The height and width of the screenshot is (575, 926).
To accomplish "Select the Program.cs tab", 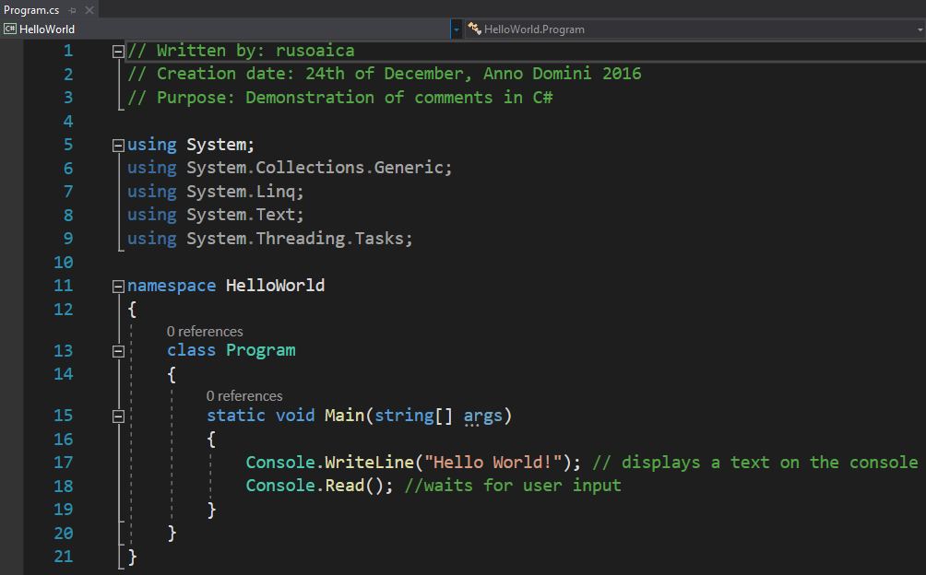I will click(x=31, y=10).
